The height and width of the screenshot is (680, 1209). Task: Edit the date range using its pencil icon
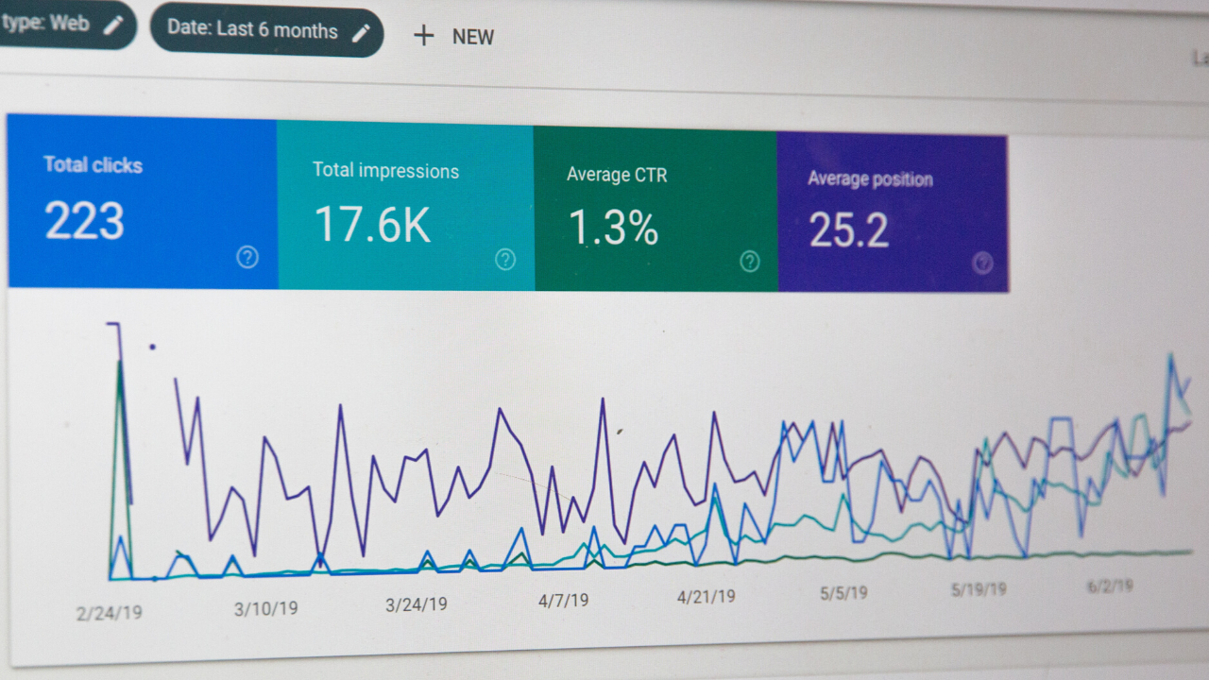coord(362,31)
